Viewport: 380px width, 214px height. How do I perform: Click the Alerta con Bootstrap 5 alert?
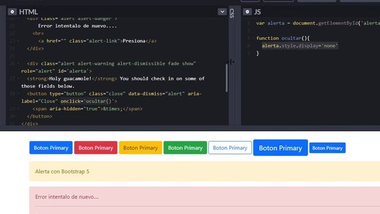coord(204,171)
